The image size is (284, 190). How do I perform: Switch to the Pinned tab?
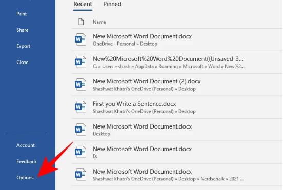point(112,4)
